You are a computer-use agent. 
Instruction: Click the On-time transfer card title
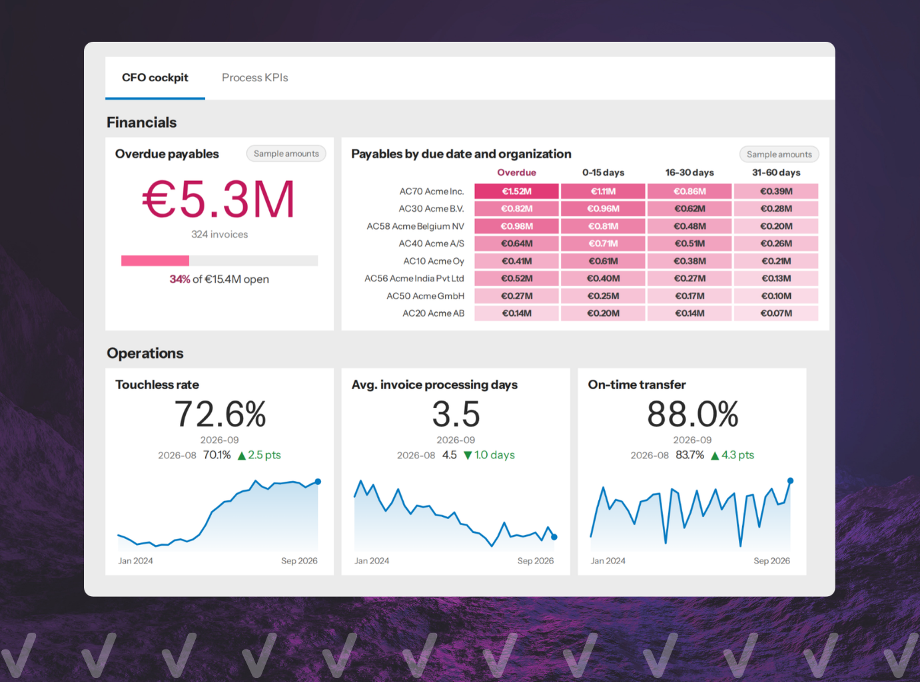coord(637,385)
